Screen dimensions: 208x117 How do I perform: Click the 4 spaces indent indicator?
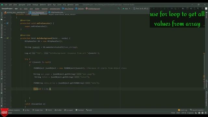[190, 113]
